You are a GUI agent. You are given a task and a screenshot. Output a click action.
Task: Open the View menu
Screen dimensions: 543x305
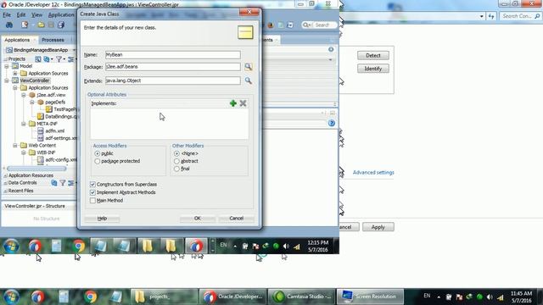(36, 15)
